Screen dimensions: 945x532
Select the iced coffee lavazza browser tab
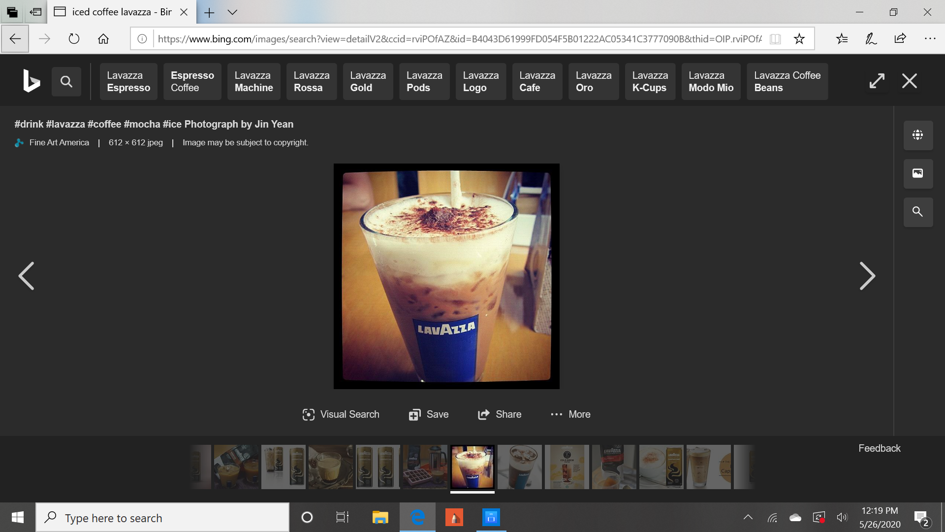pos(118,12)
